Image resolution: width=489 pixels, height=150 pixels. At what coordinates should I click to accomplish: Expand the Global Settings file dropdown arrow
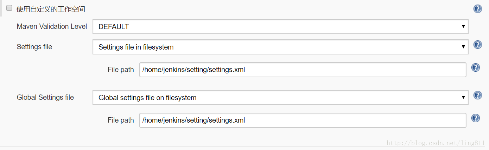pos(463,98)
